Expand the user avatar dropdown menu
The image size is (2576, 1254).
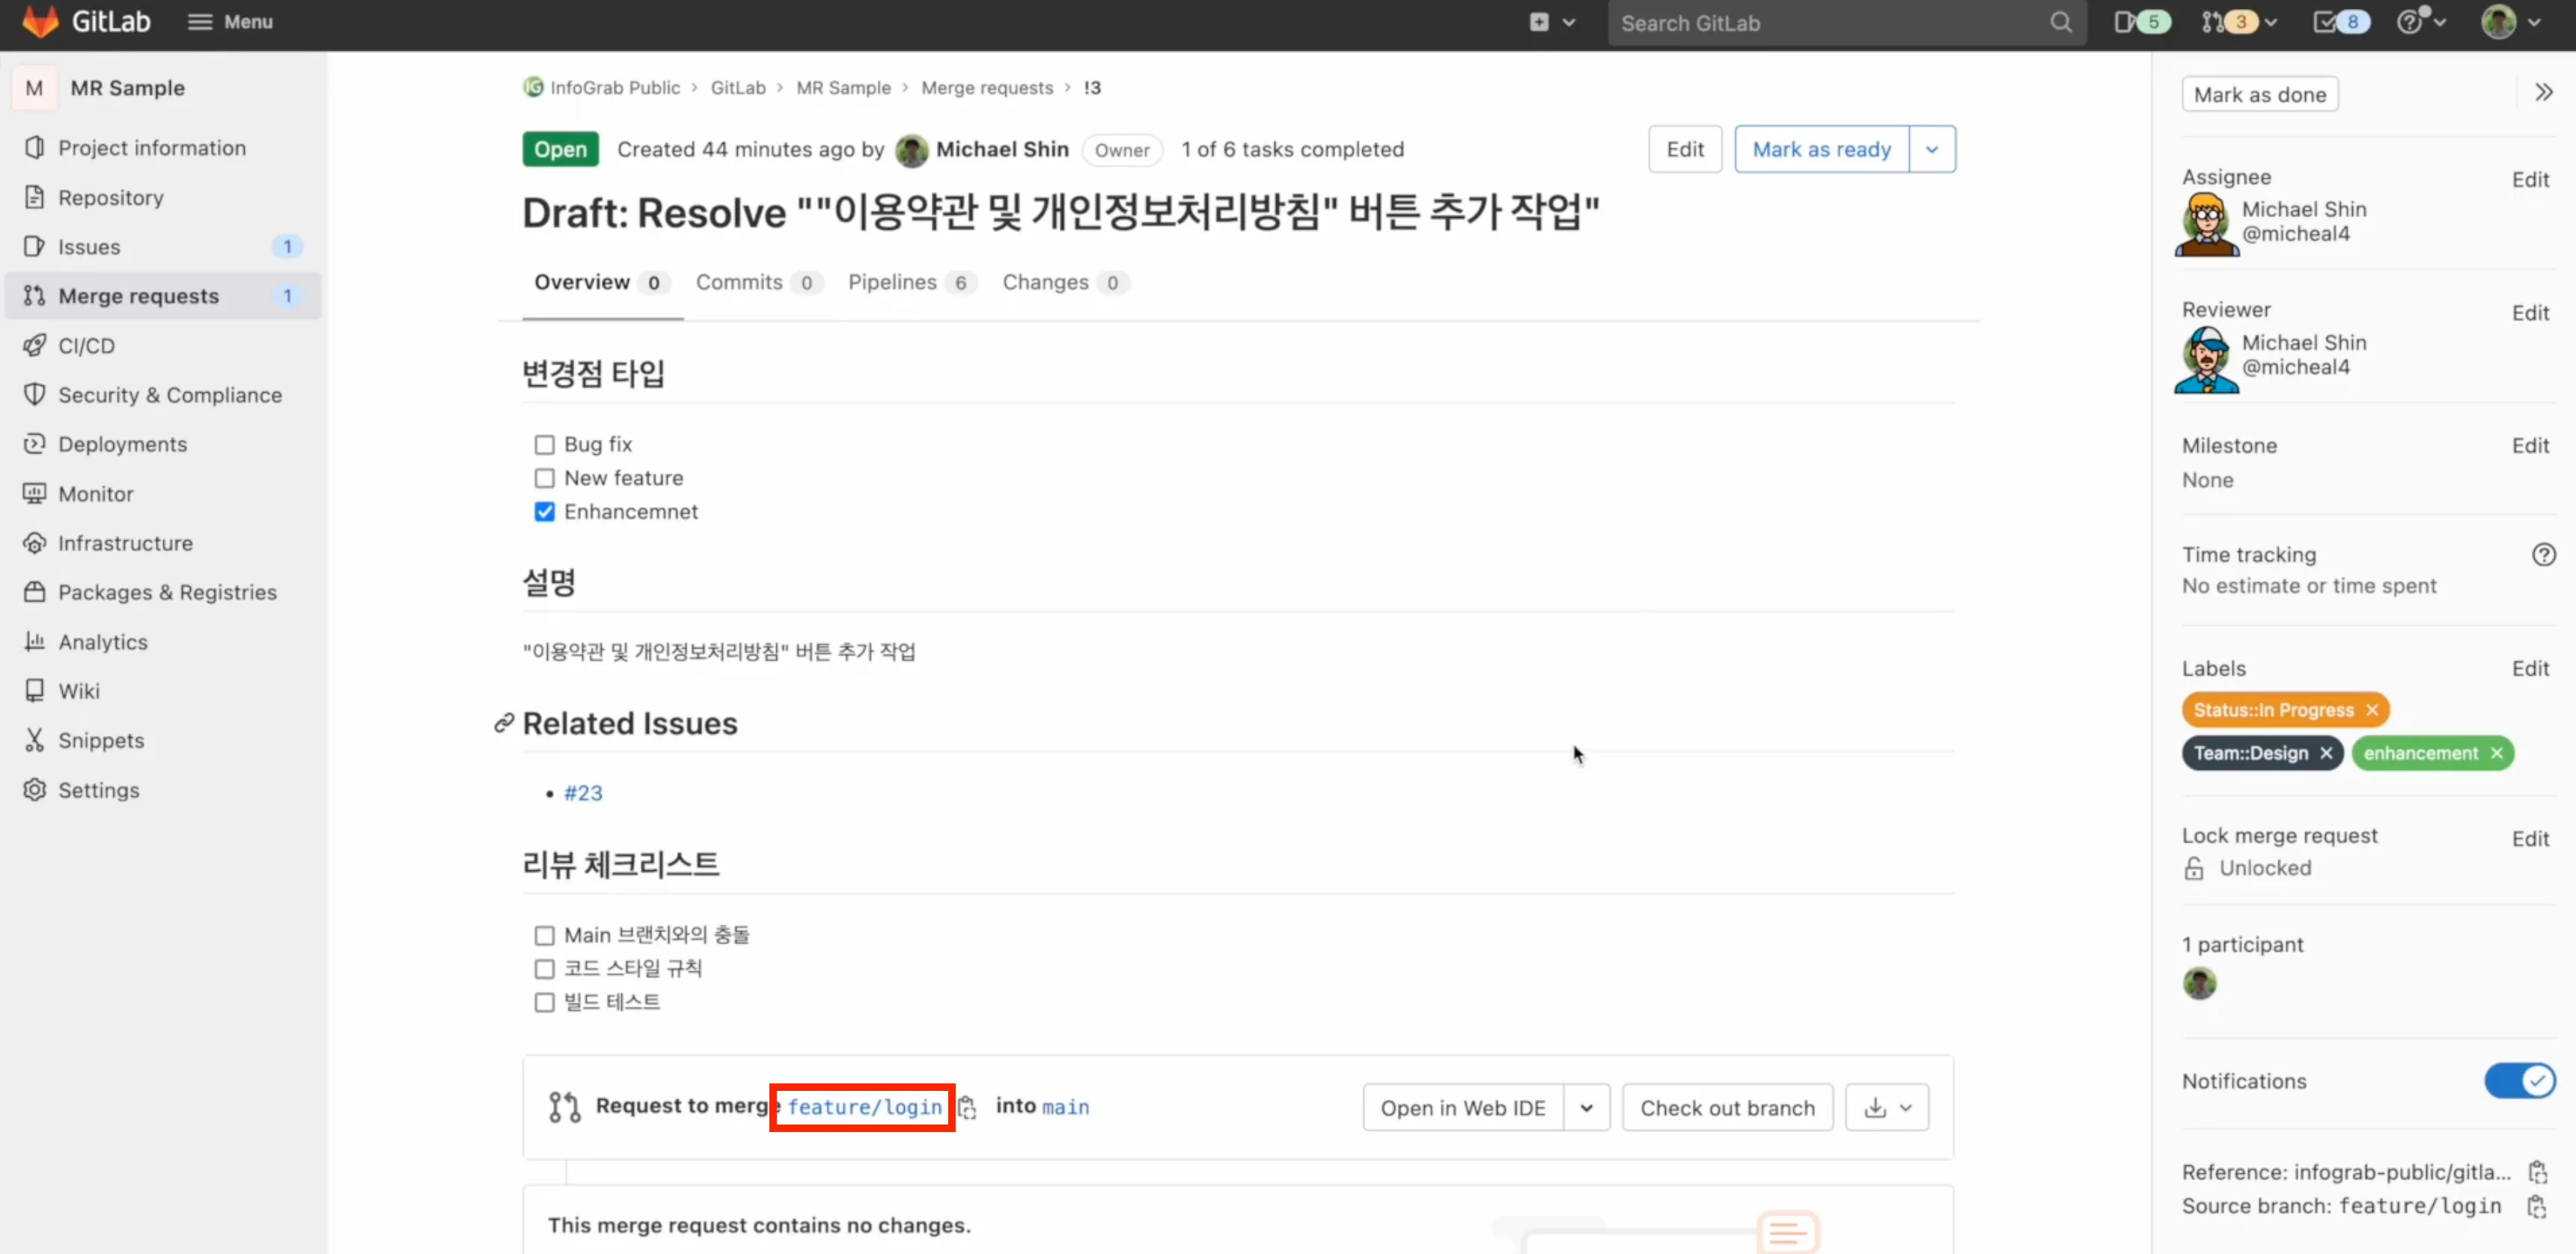(x=2510, y=22)
